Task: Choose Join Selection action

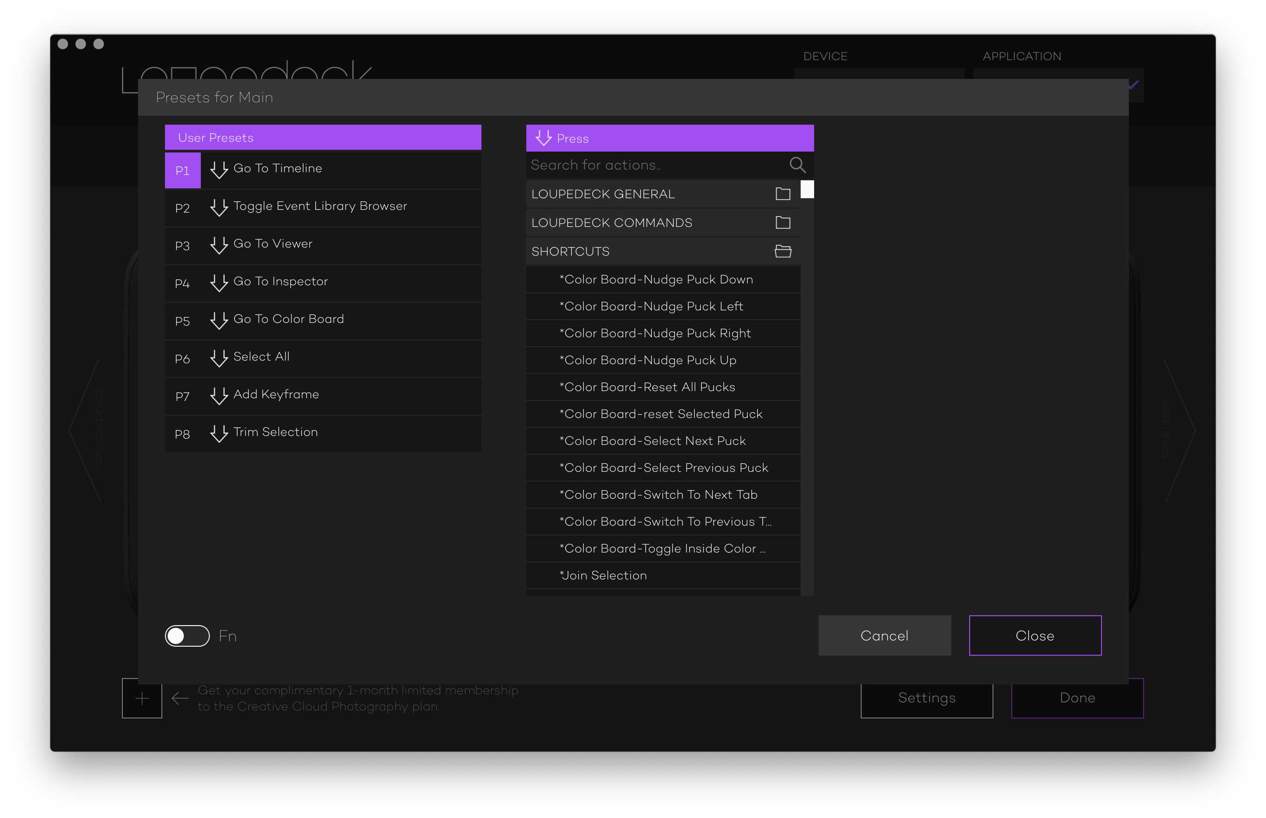Action: coord(603,575)
